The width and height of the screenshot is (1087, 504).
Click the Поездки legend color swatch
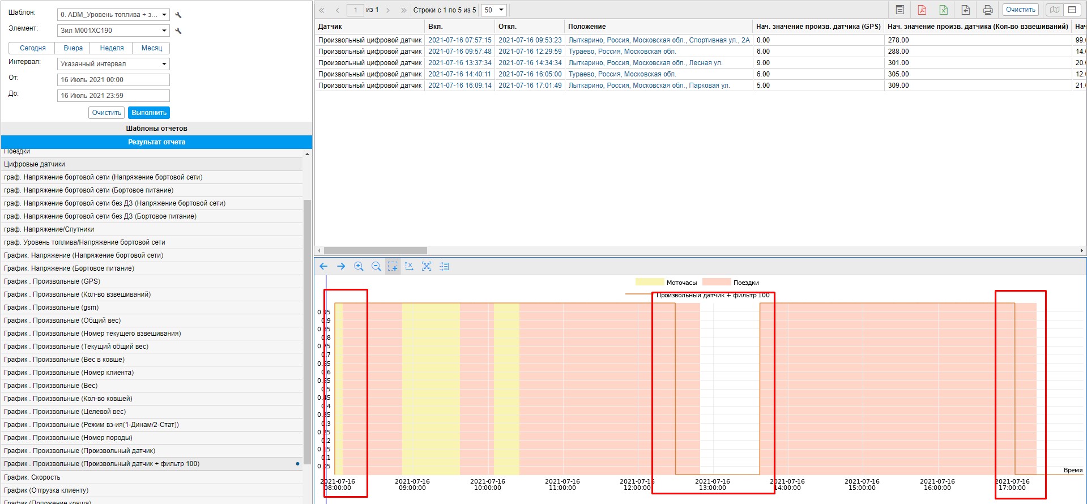pyautogui.click(x=717, y=282)
